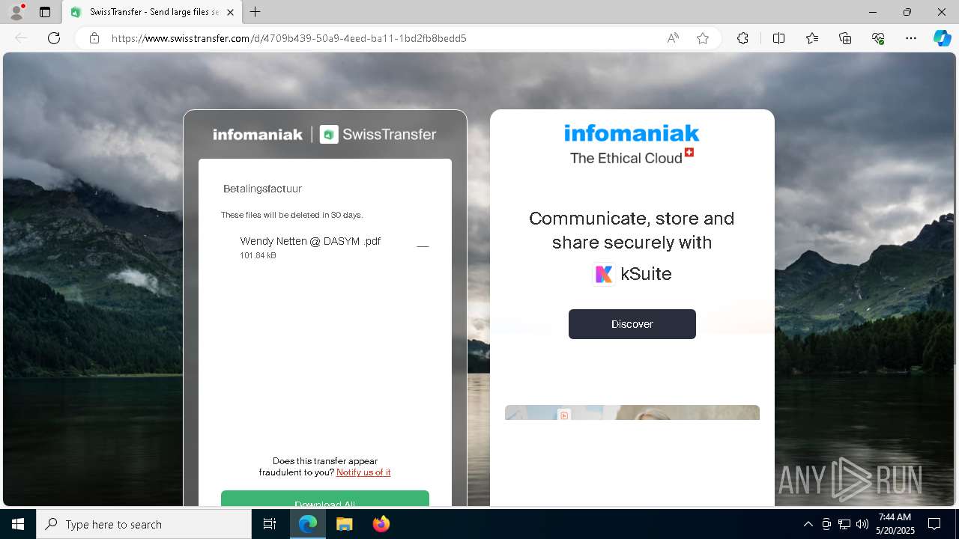Open File Explorer from the taskbar
This screenshot has height=539, width=959.
pos(345,524)
